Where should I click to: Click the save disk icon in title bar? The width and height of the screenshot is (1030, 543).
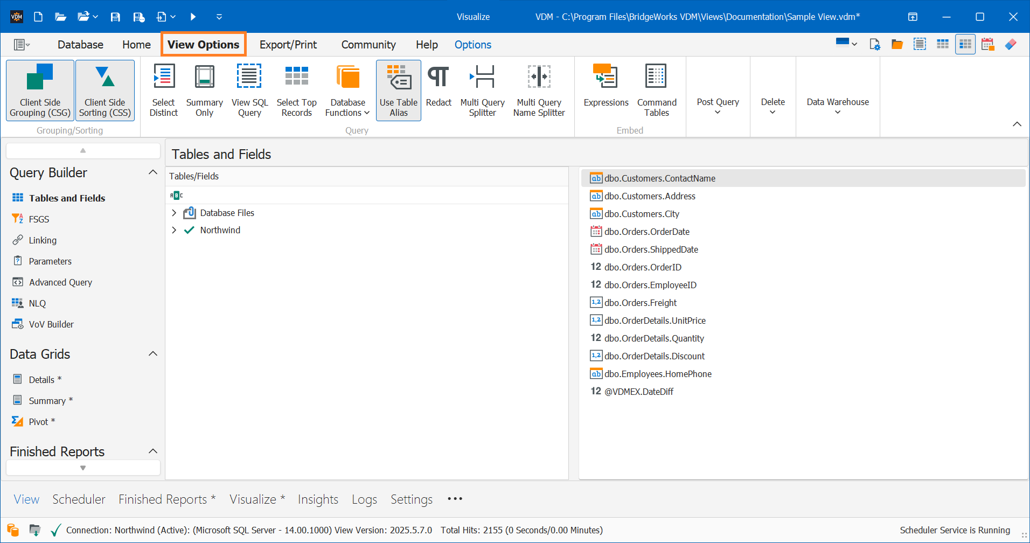click(115, 17)
